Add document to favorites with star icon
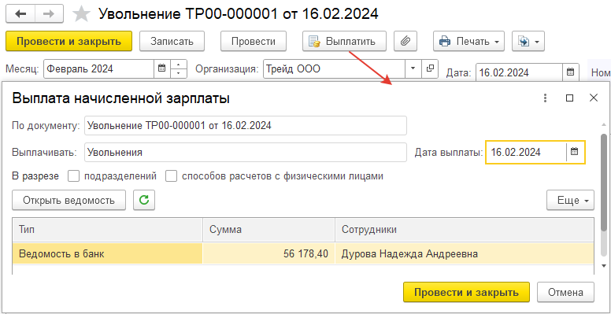This screenshot has height=314, width=611. coord(81,14)
